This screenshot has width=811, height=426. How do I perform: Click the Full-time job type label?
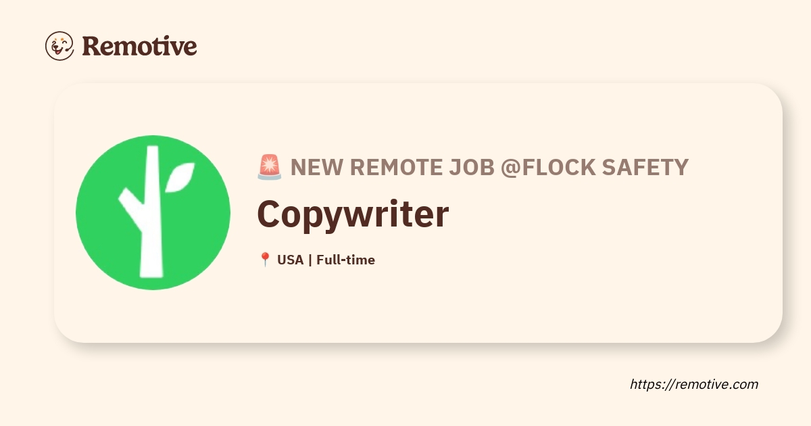click(x=345, y=260)
